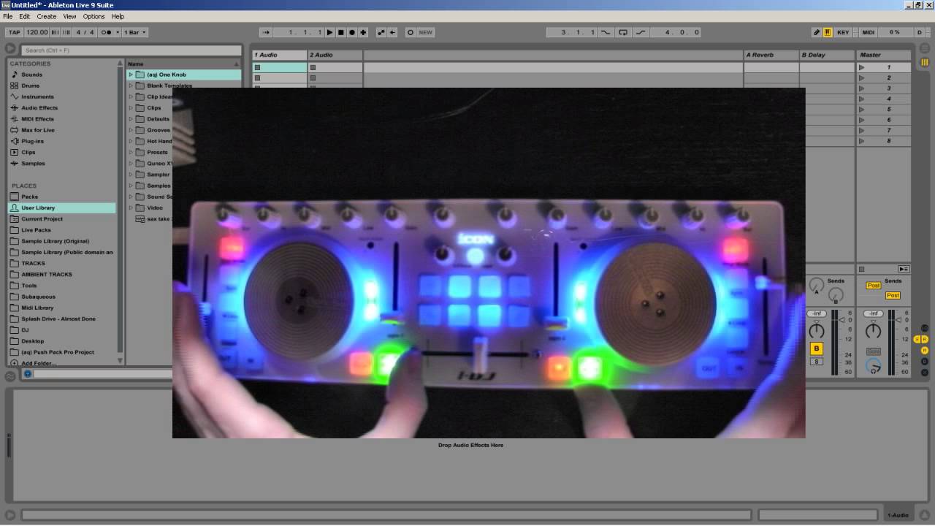Image resolution: width=935 pixels, height=526 pixels.
Task: Open the File menu
Action: tap(7, 16)
